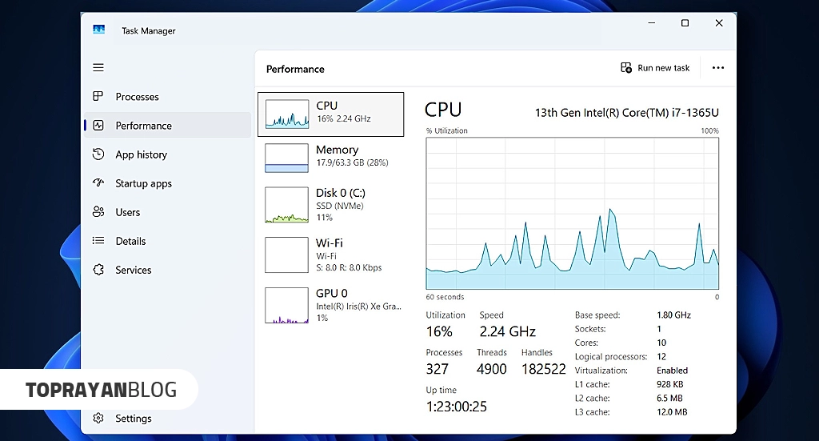Viewport: 819px width, 441px height.
Task: Toggle the hamburger navigation menu
Action: pos(98,67)
